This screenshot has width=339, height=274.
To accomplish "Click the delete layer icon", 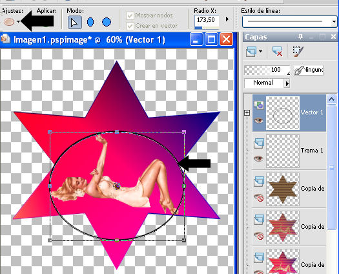I will click(278, 52).
